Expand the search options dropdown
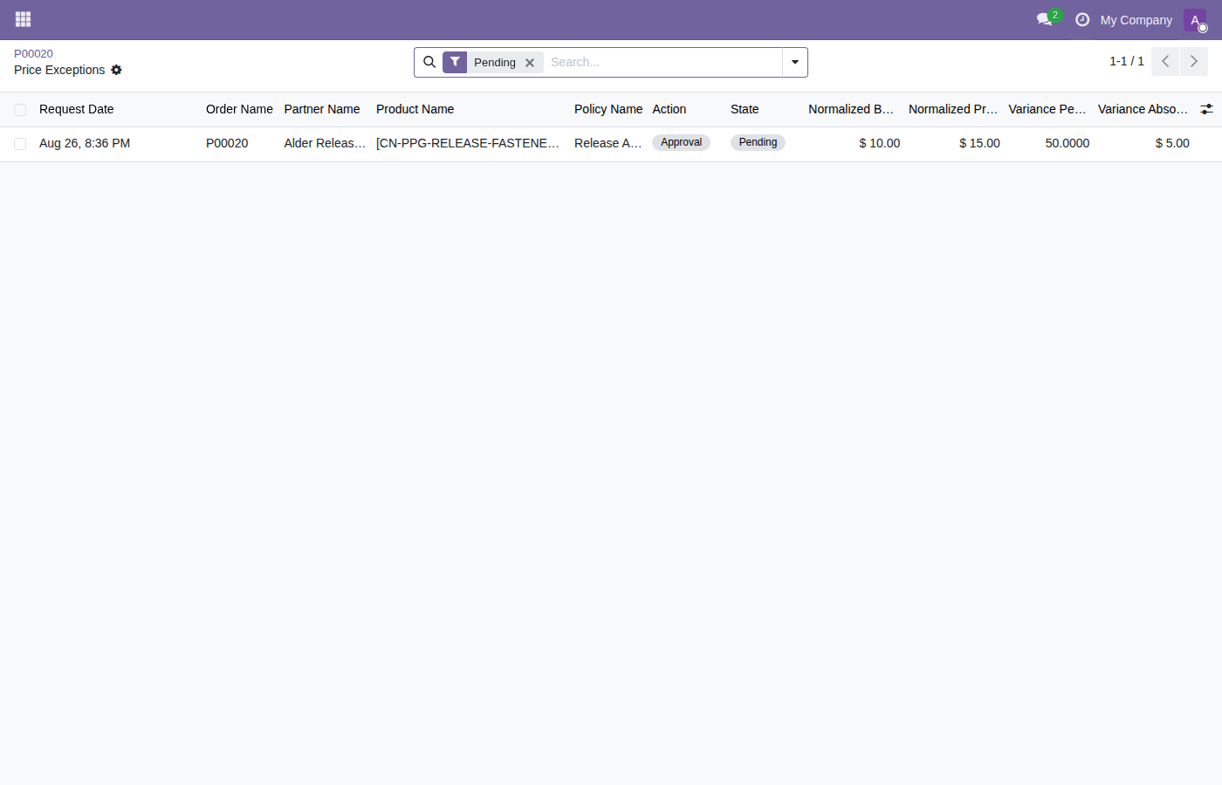This screenshot has width=1222, height=785. pos(795,62)
